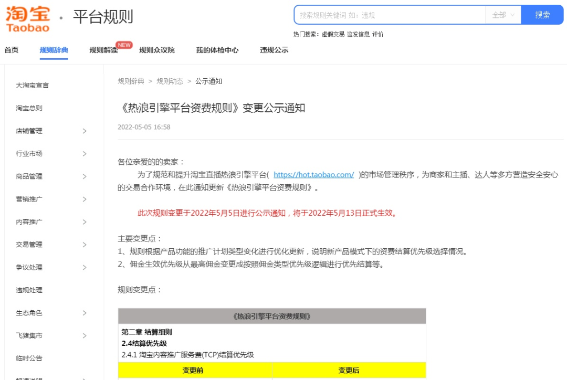567x380 pixels.
Task: Select 商品管理 sidebar item
Action: coord(29,176)
